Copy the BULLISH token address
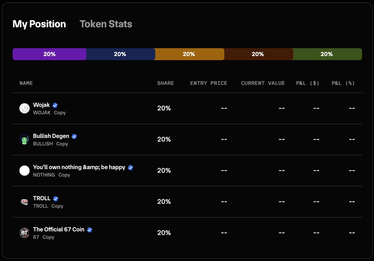 62,144
